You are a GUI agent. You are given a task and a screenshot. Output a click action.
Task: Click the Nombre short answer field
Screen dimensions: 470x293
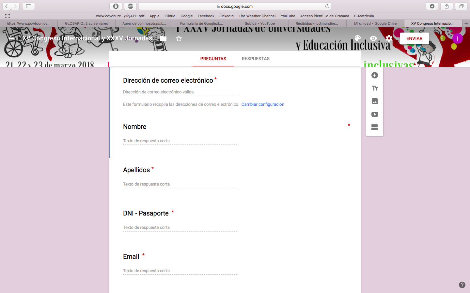click(180, 141)
